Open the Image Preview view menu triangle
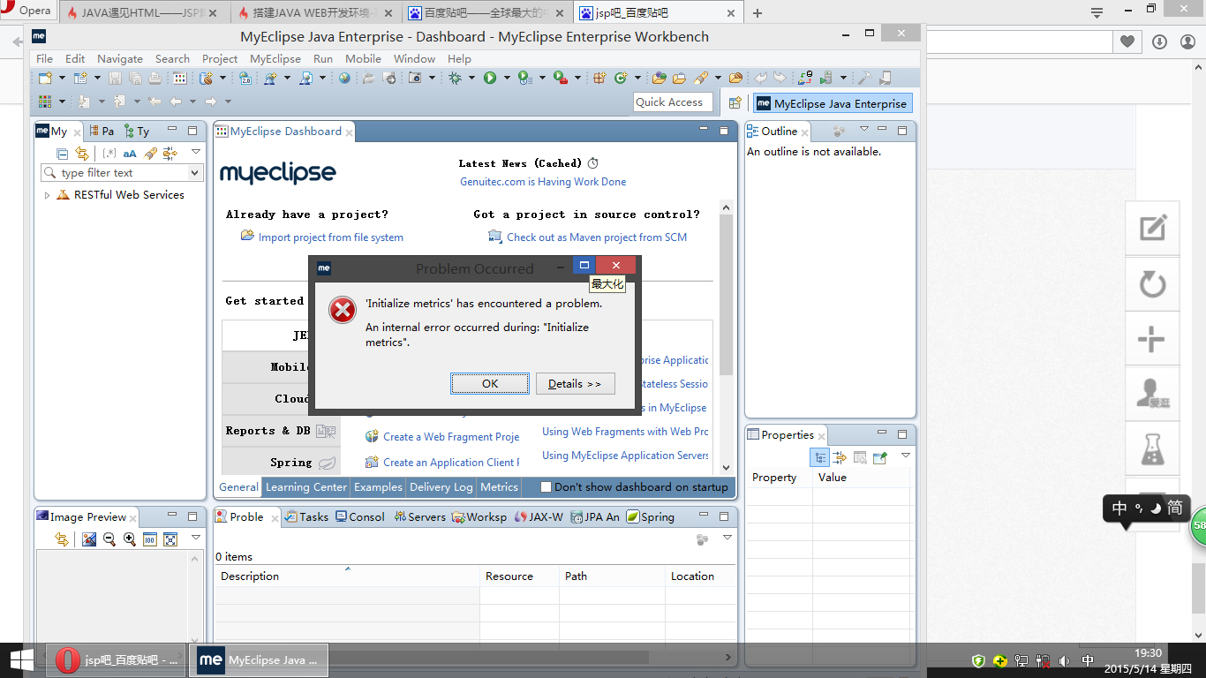The height and width of the screenshot is (678, 1206). pyautogui.click(x=196, y=538)
